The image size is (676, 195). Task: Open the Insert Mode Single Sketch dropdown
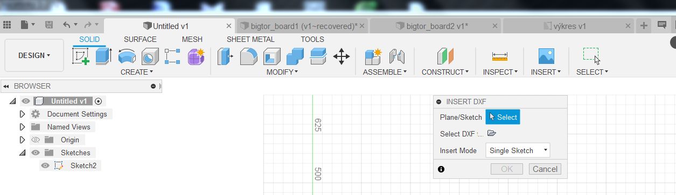pyautogui.click(x=518, y=150)
